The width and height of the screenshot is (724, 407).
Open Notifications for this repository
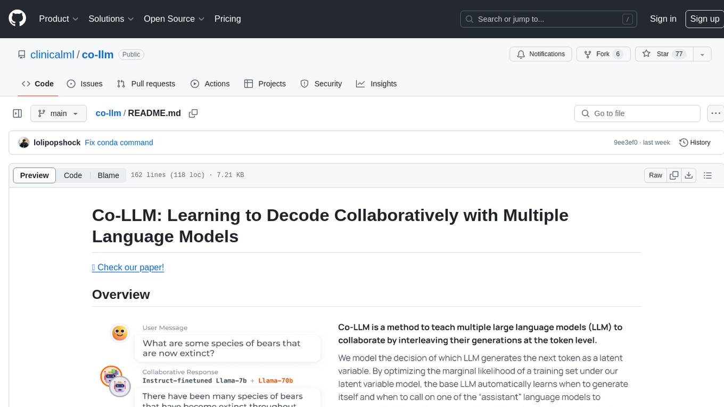tap(541, 54)
